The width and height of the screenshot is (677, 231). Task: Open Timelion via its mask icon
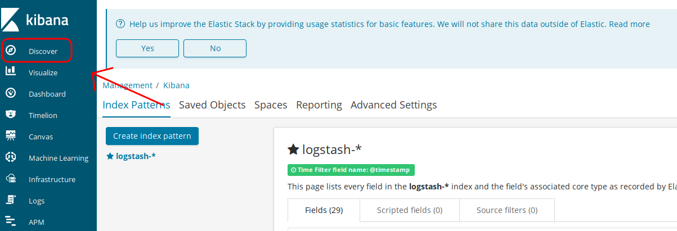[10, 115]
